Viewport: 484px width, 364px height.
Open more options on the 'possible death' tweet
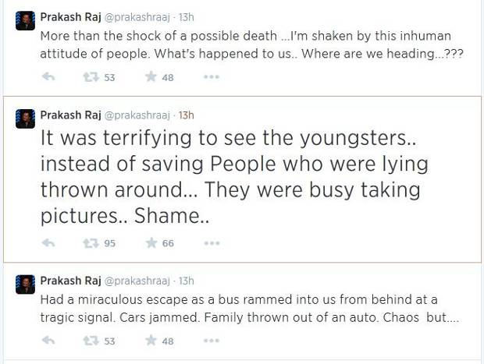(211, 77)
